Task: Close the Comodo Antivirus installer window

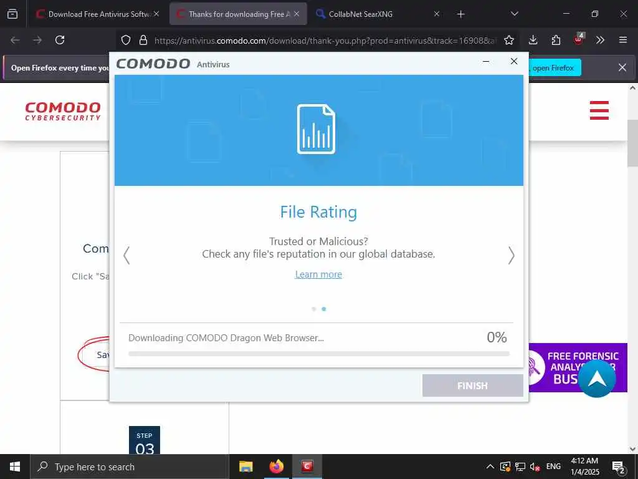Action: [514, 61]
